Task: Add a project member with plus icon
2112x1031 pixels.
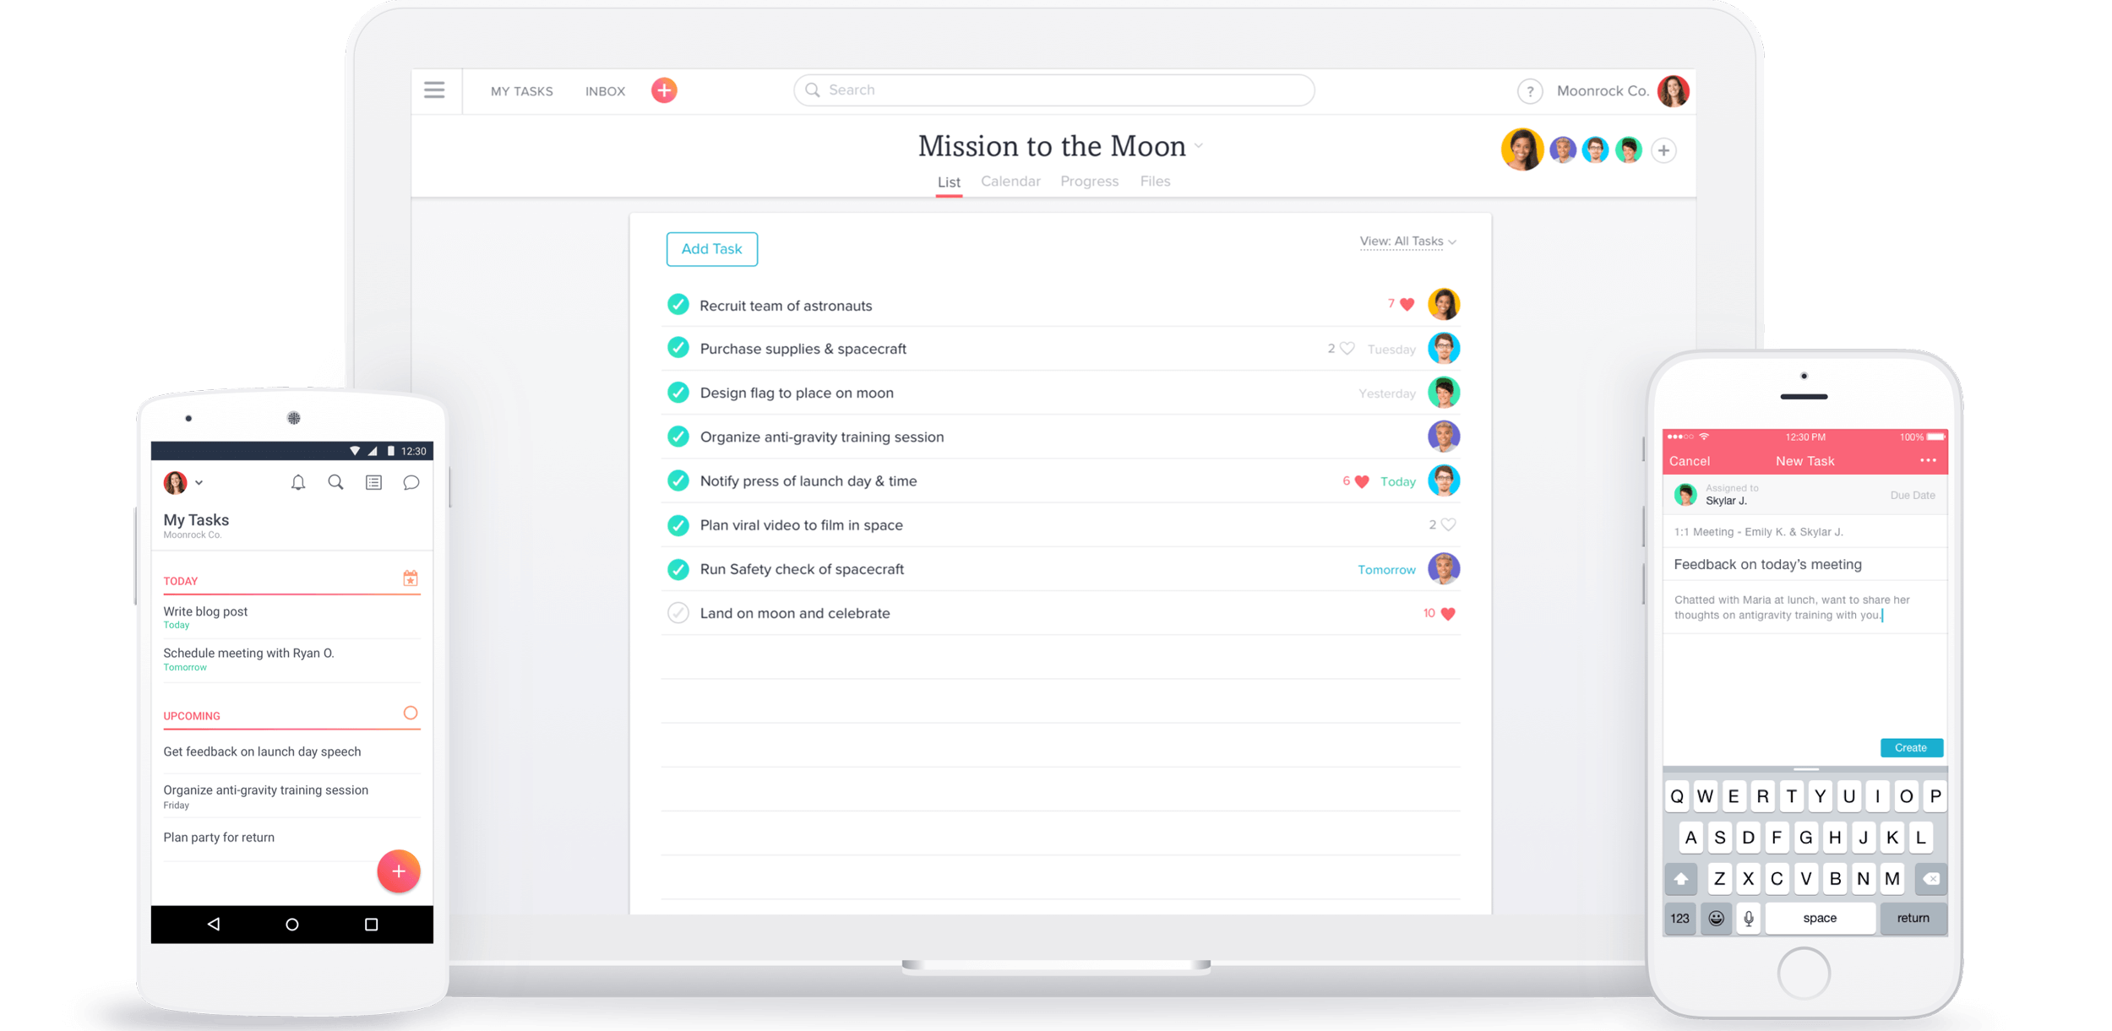Action: click(1663, 150)
